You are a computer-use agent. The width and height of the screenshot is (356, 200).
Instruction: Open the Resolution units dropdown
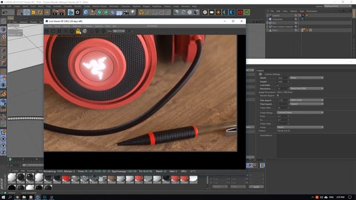tap(306, 88)
